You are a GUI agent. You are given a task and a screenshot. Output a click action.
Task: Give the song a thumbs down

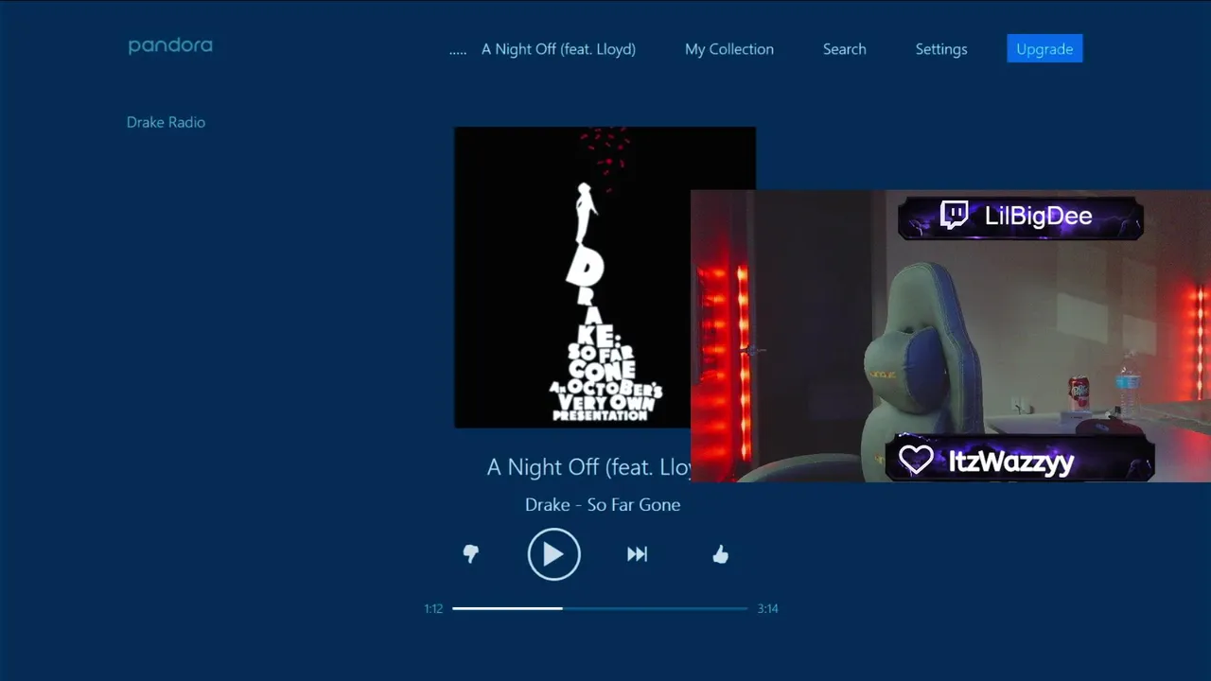pyautogui.click(x=471, y=554)
